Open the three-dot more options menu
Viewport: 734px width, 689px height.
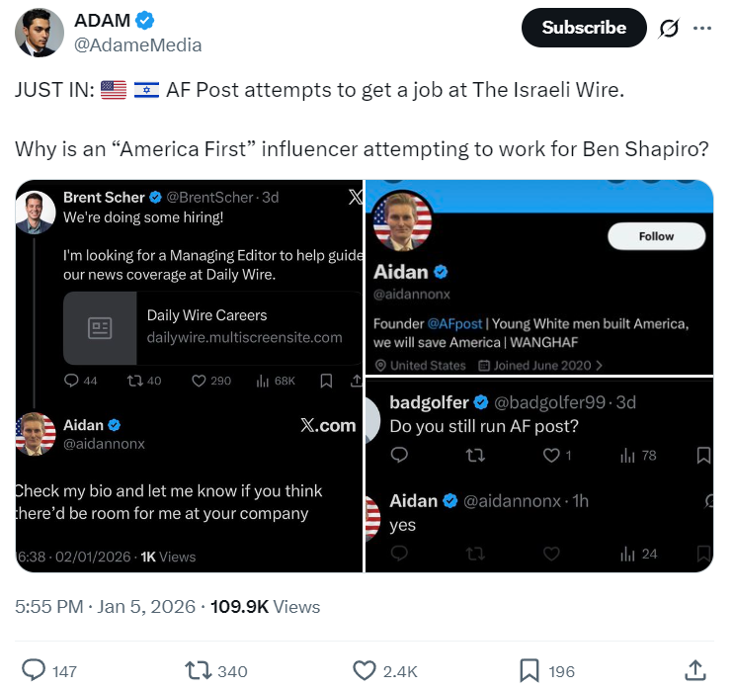click(x=702, y=28)
